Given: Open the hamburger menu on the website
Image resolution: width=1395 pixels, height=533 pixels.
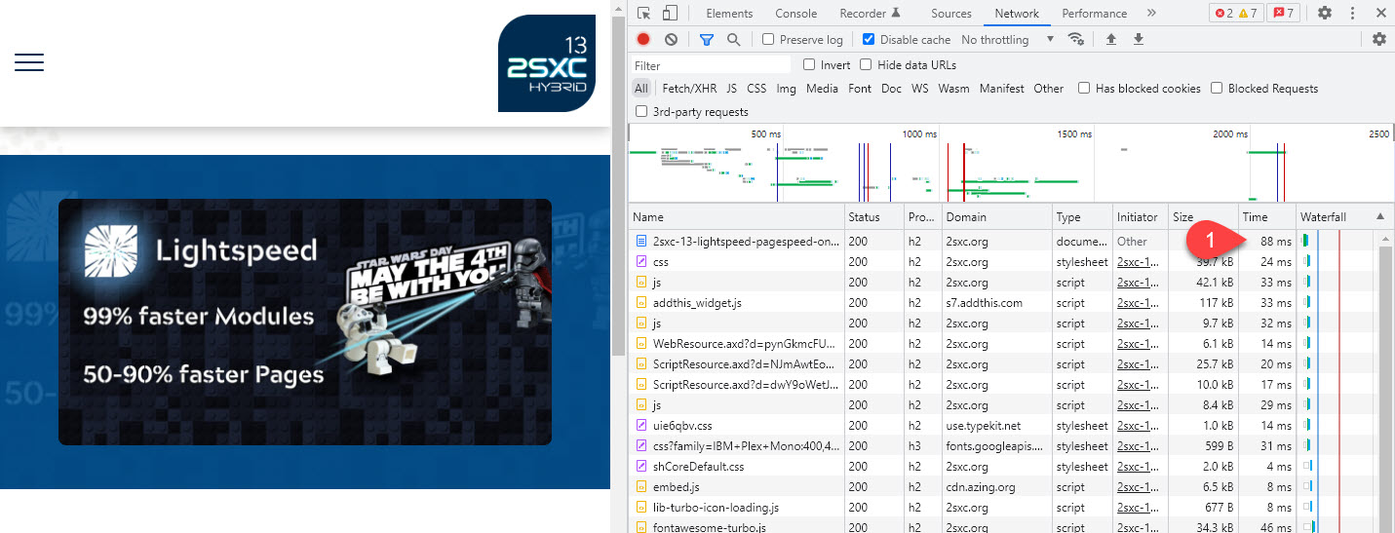Looking at the screenshot, I should [29, 62].
